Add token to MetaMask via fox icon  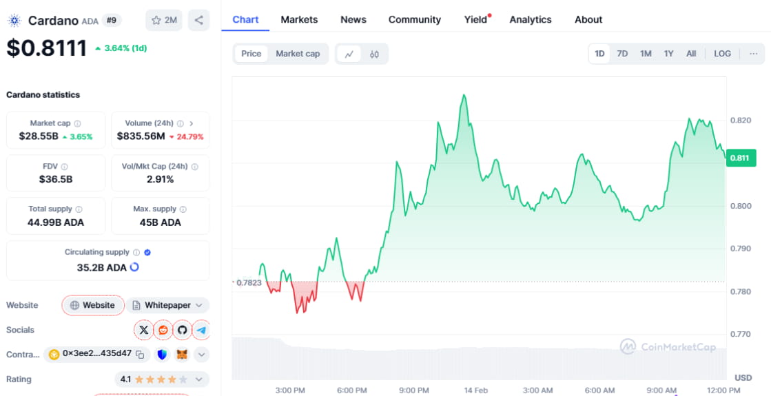pyautogui.click(x=182, y=355)
